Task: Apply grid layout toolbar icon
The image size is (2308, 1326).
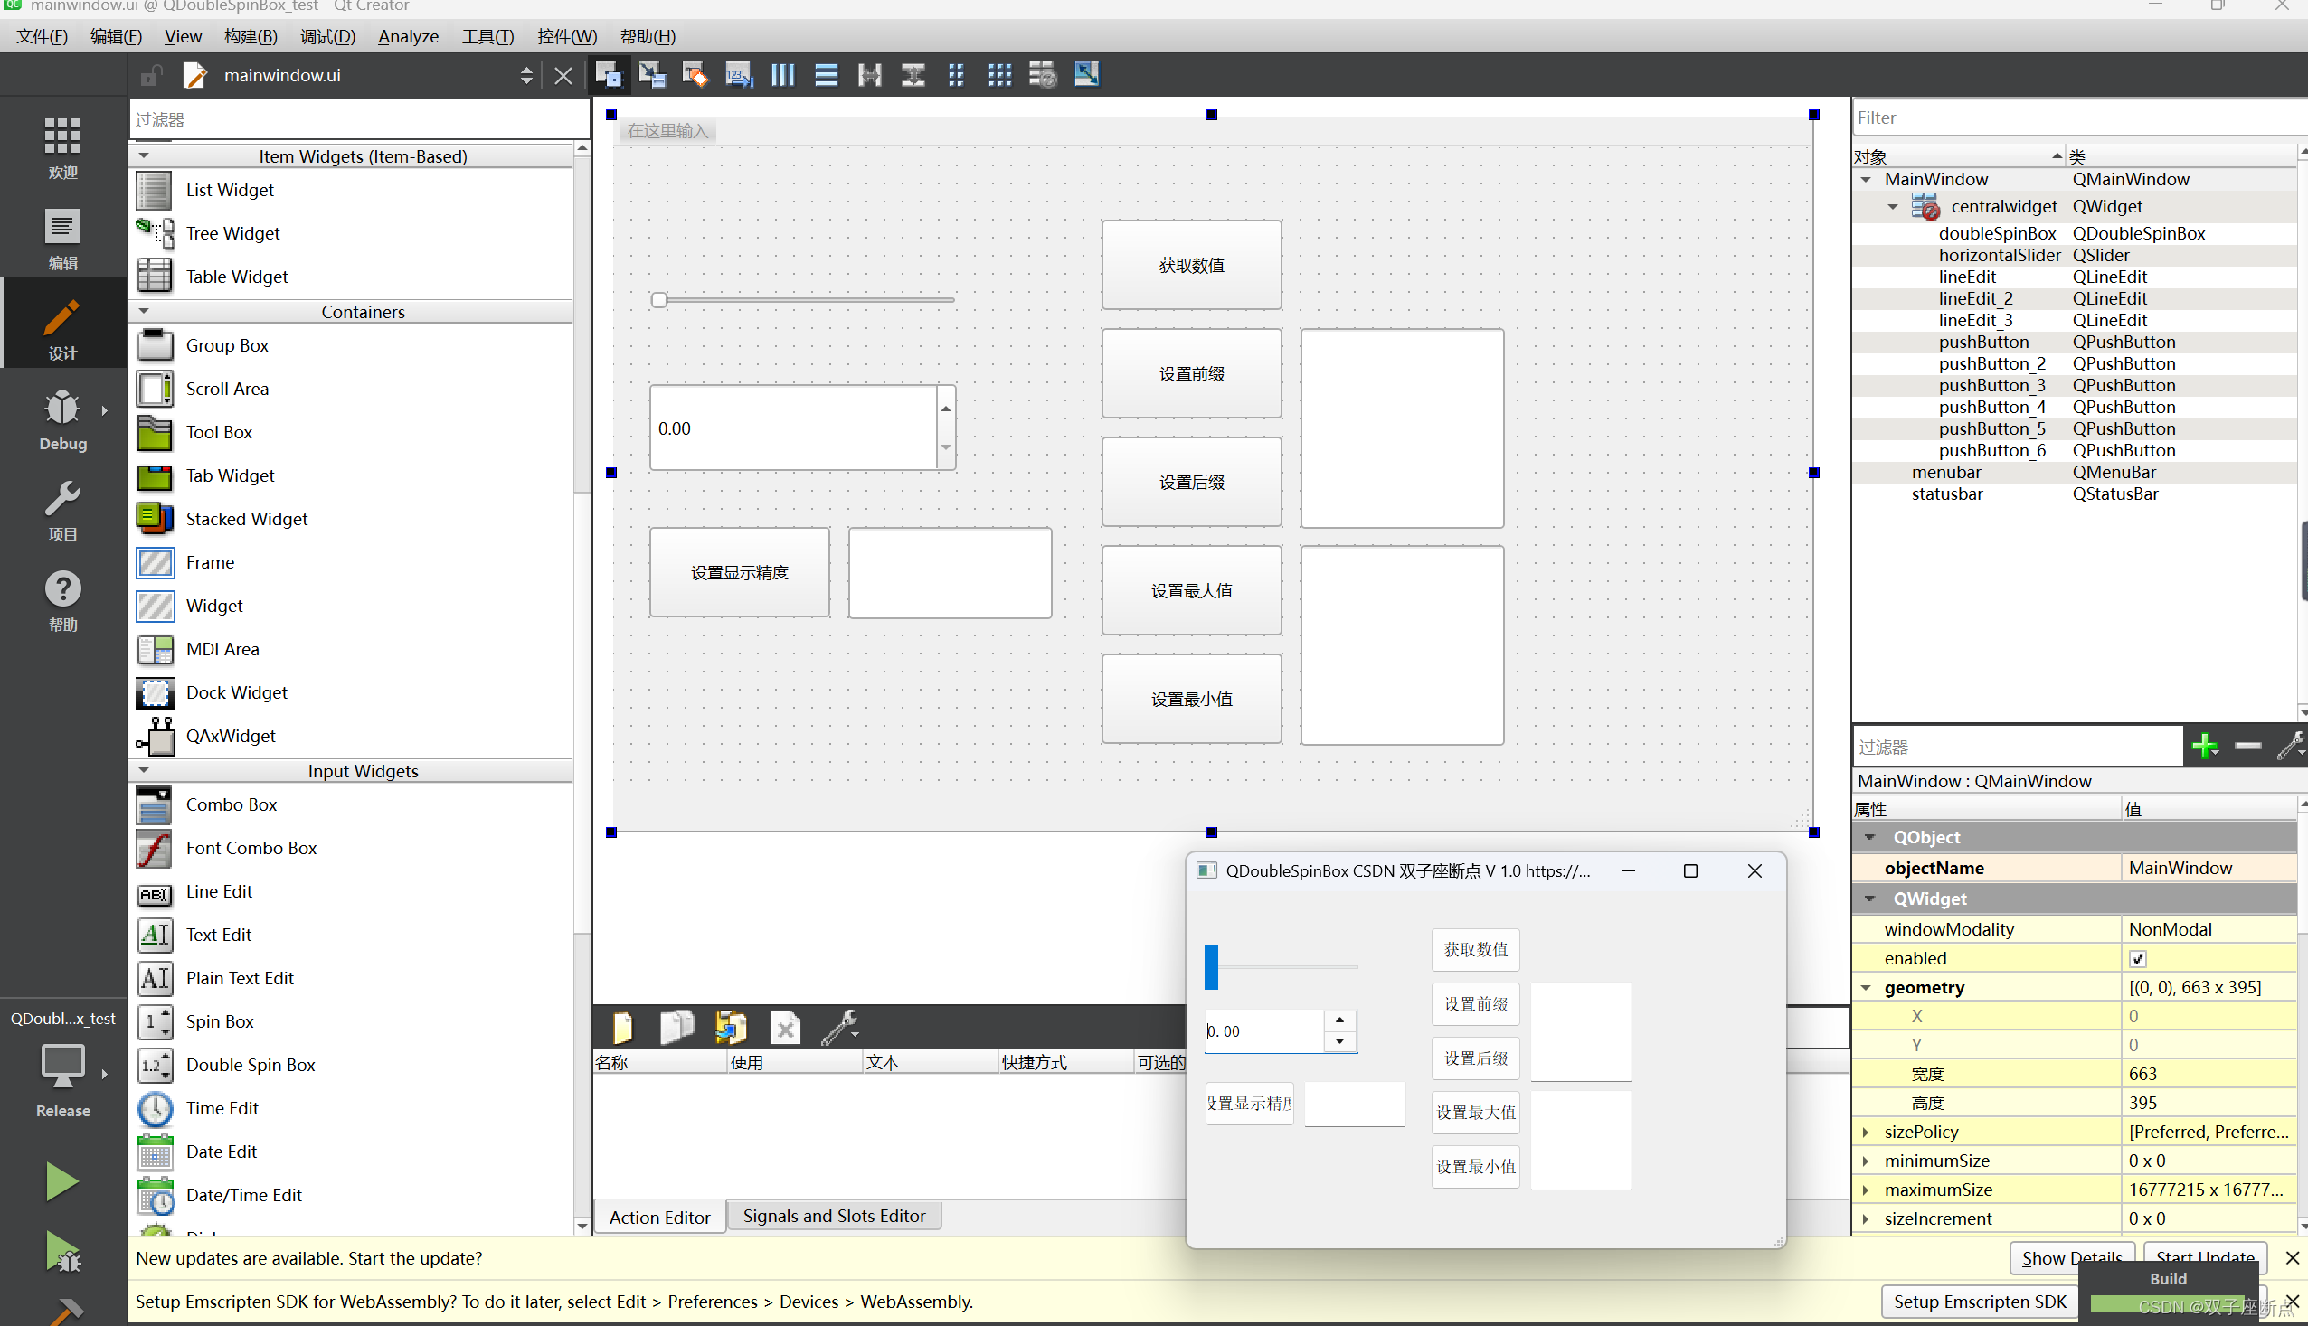Action: click(x=999, y=75)
